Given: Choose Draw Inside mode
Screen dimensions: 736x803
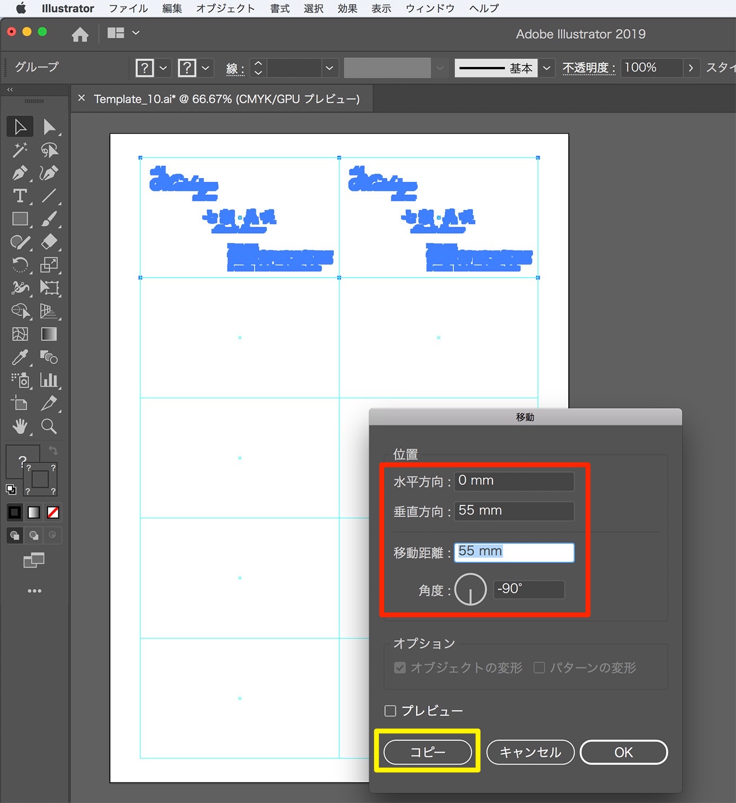Looking at the screenshot, I should tap(52, 535).
